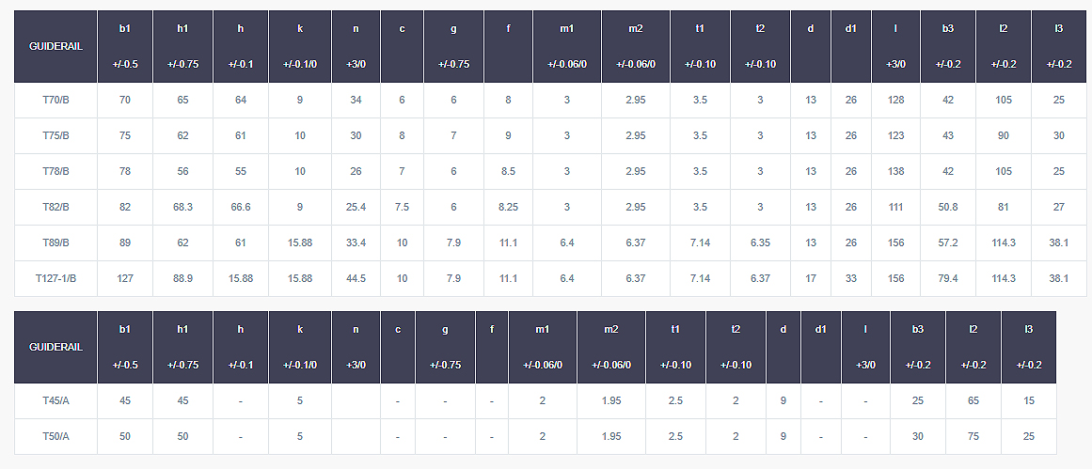
Task: Click the b1 column header in top table
Action: (125, 47)
